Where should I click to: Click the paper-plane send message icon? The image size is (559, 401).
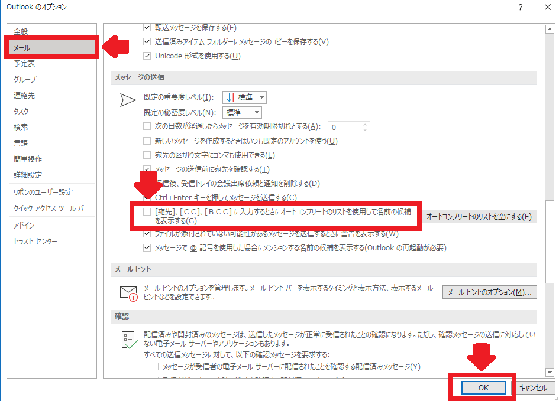point(128,100)
